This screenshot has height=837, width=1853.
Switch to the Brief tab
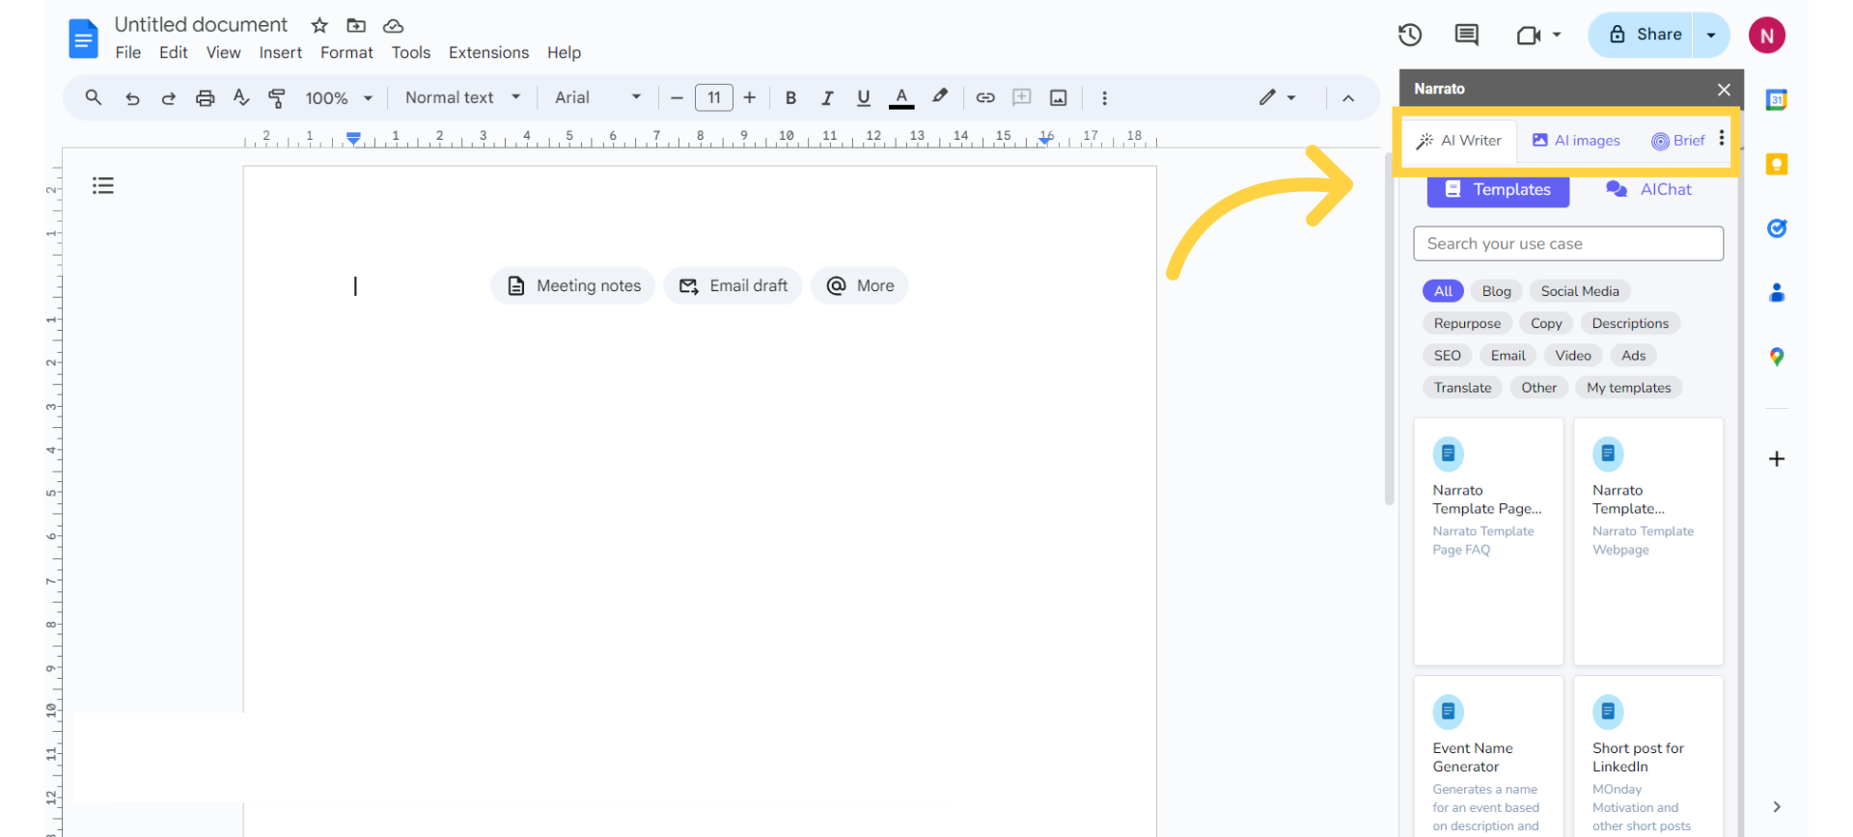(x=1678, y=141)
